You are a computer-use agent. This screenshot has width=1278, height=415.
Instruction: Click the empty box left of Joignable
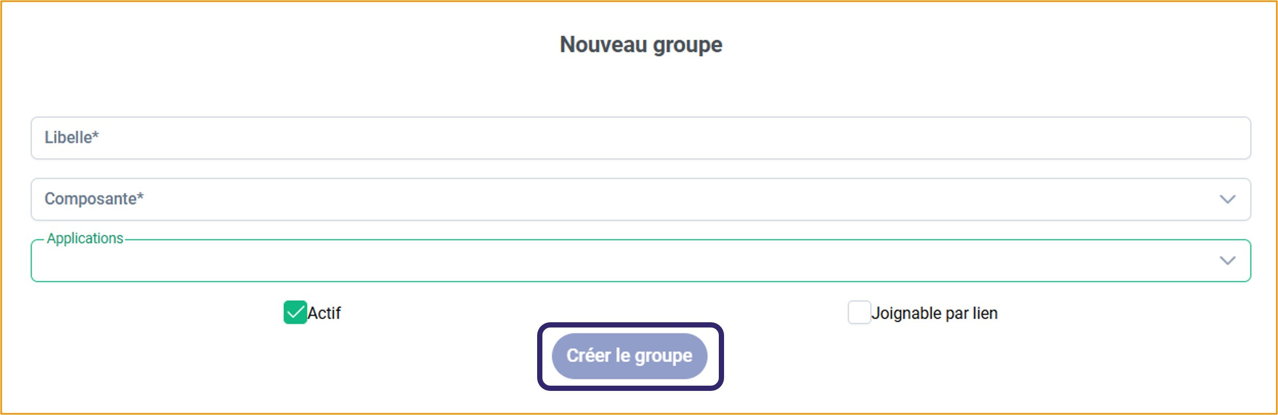tap(859, 312)
